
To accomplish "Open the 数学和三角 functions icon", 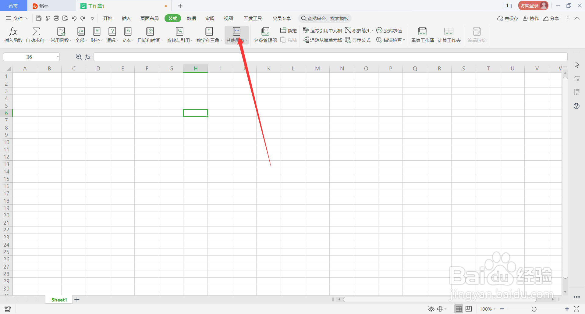I will tap(209, 31).
